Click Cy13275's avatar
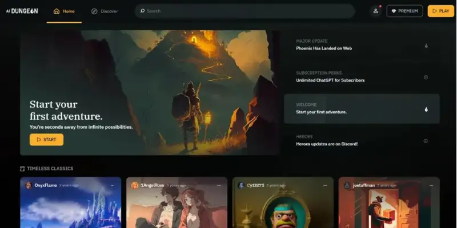 241,186
